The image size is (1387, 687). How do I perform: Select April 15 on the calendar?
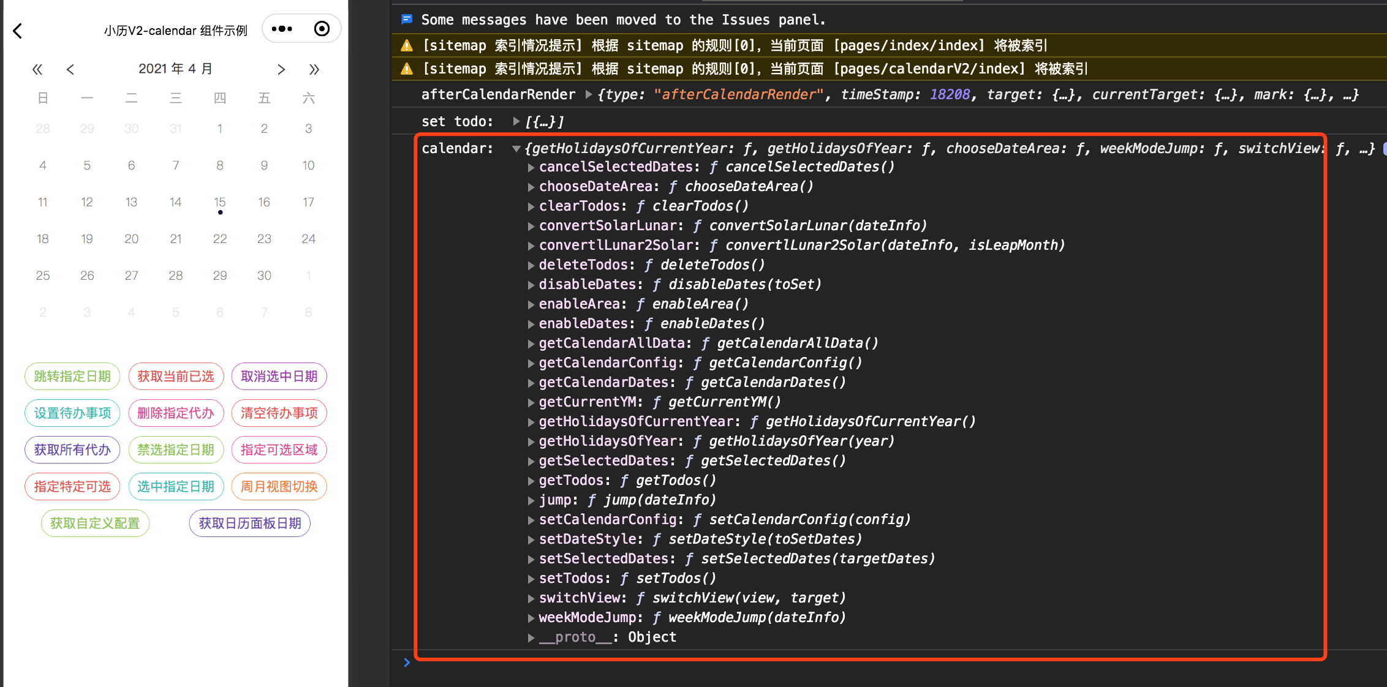pos(220,202)
